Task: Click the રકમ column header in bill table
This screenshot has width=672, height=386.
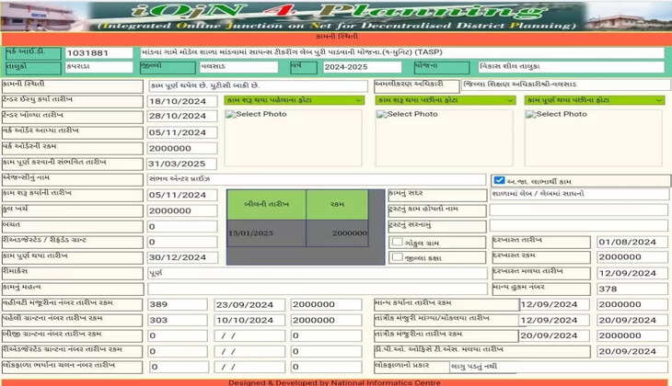Action: (x=336, y=204)
